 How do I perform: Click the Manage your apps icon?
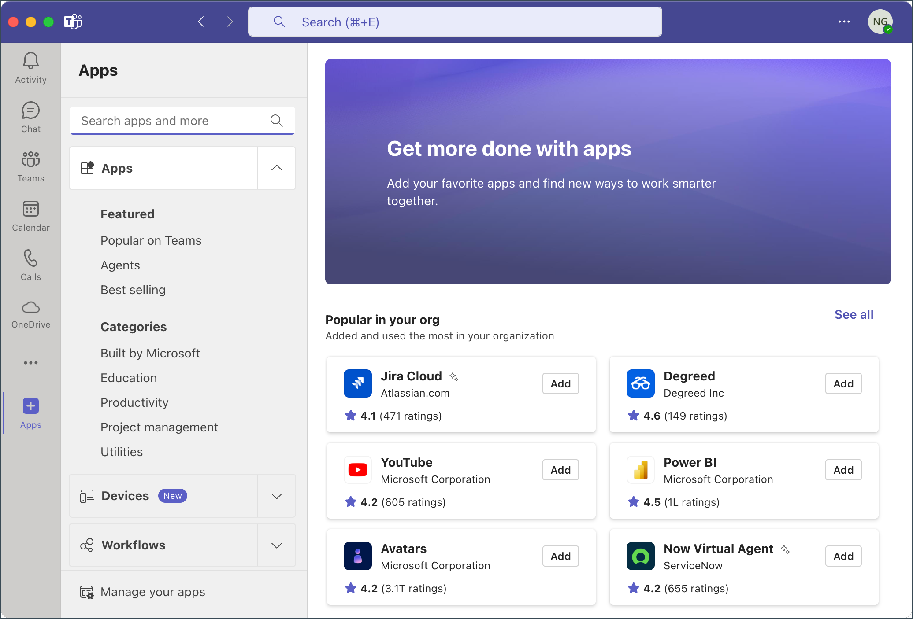point(87,592)
